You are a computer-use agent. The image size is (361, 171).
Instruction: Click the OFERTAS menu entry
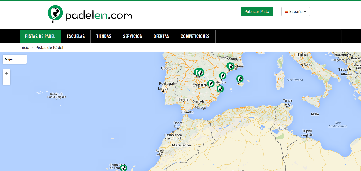click(x=161, y=36)
